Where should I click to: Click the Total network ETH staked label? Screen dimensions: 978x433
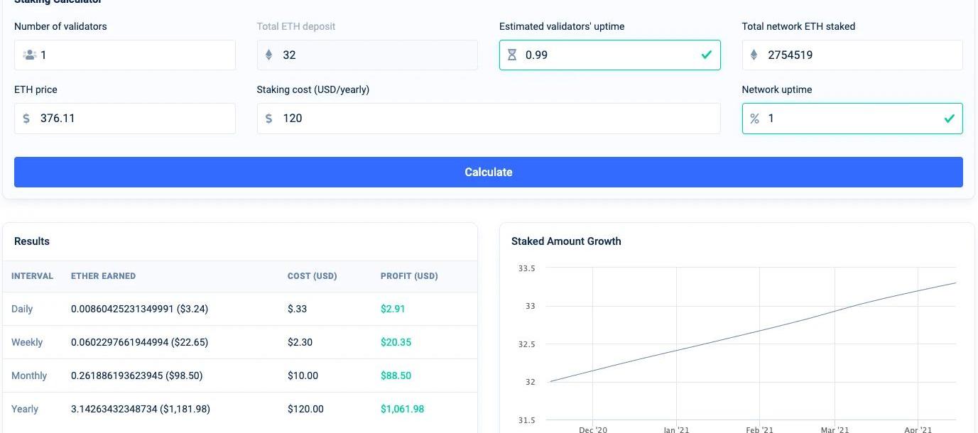coord(798,26)
